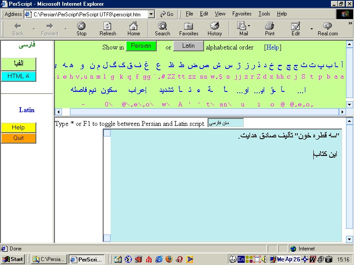The width and height of the screenshot is (354, 265).
Task: Refresh the current page
Action: [x=108, y=28]
